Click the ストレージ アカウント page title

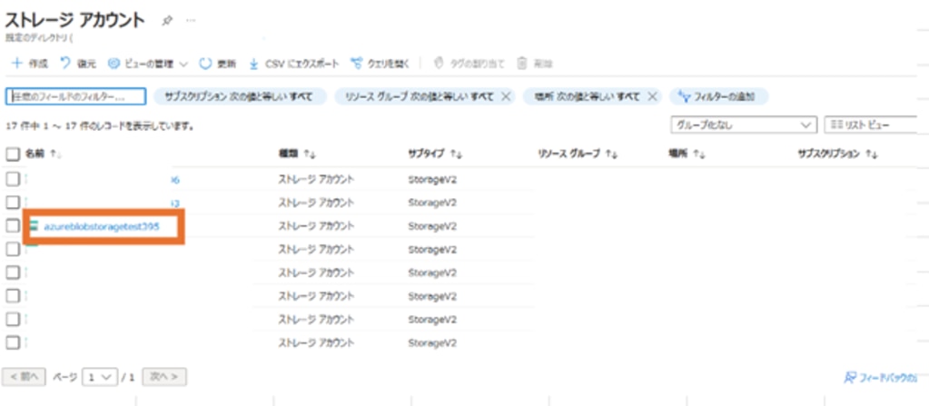74,20
